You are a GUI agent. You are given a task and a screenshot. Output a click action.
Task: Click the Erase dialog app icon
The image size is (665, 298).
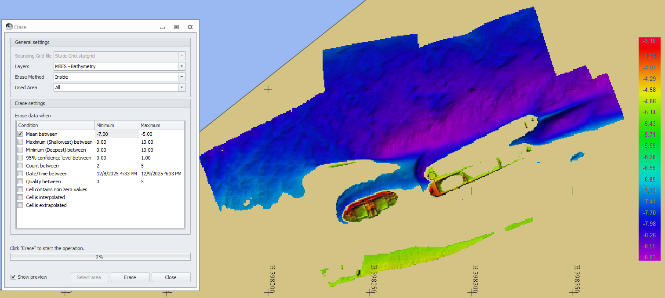[x=9, y=27]
